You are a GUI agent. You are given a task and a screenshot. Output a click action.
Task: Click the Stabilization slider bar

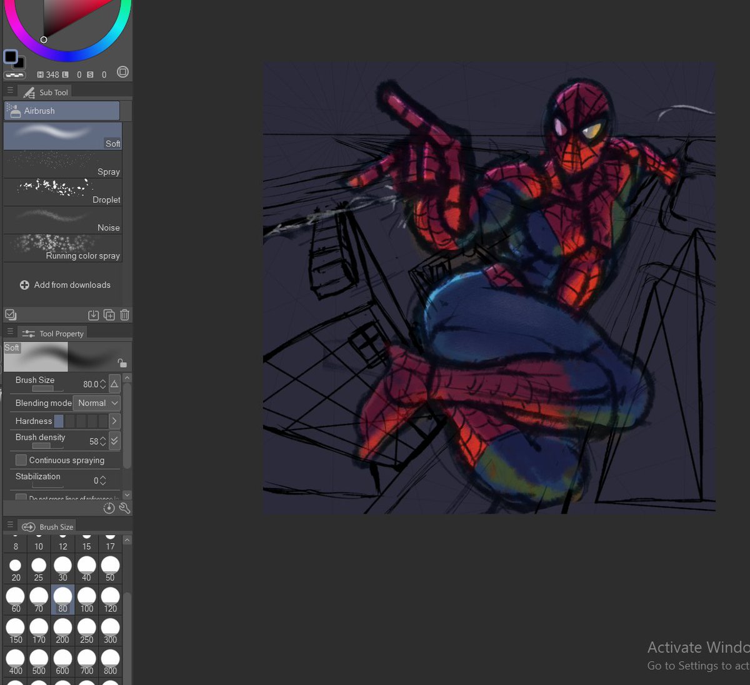47,485
